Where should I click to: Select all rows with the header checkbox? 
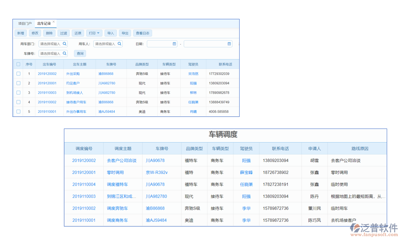(18, 64)
